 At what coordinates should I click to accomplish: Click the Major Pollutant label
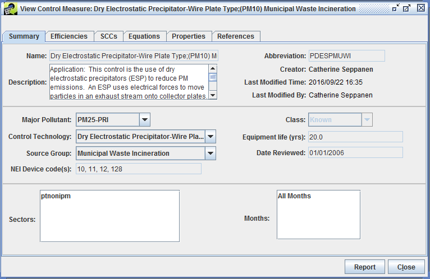coord(47,120)
